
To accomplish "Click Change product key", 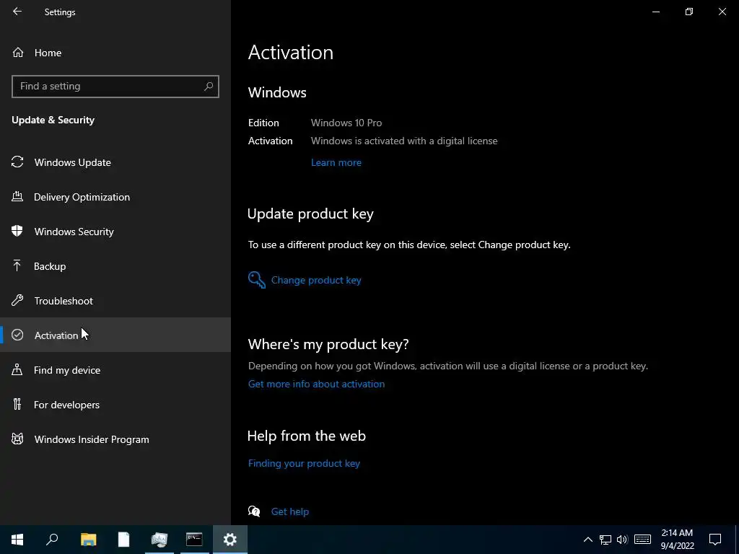I will tap(316, 280).
